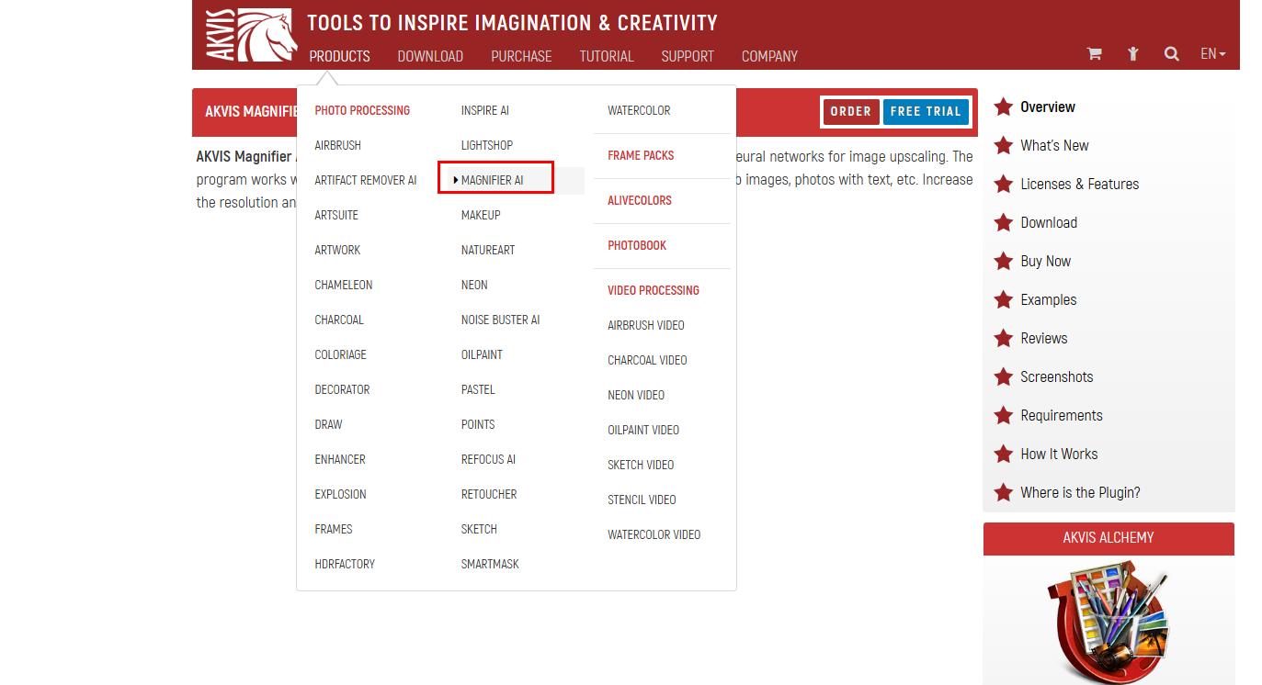The width and height of the screenshot is (1262, 685).
Task: Open Frame Packs category
Action: [x=641, y=155]
